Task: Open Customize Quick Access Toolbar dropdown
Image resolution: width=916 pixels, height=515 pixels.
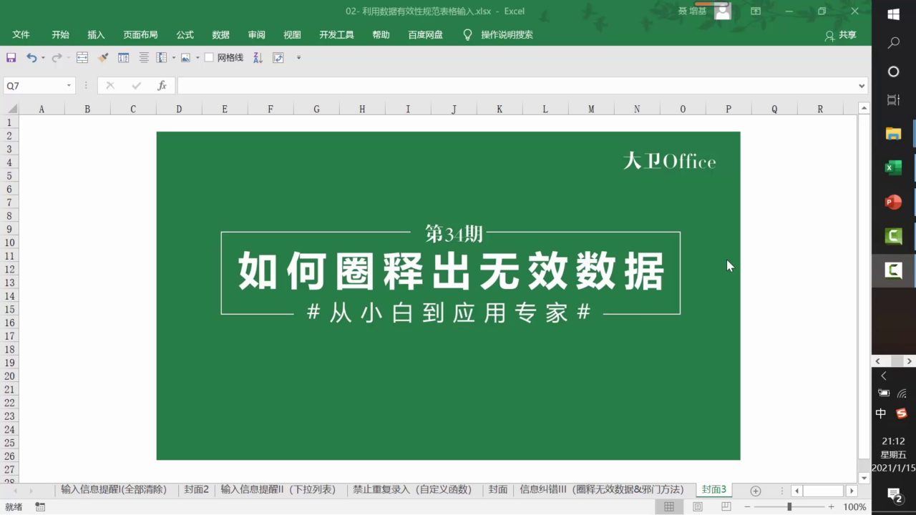Action: (x=298, y=57)
